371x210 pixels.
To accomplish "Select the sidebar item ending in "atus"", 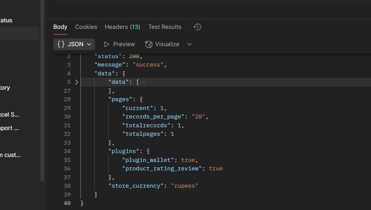I will pos(6,20).
